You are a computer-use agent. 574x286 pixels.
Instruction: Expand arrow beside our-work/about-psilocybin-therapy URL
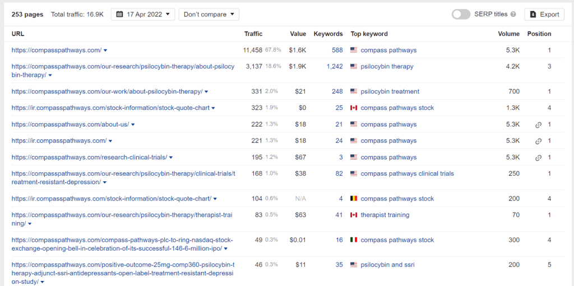(x=206, y=92)
